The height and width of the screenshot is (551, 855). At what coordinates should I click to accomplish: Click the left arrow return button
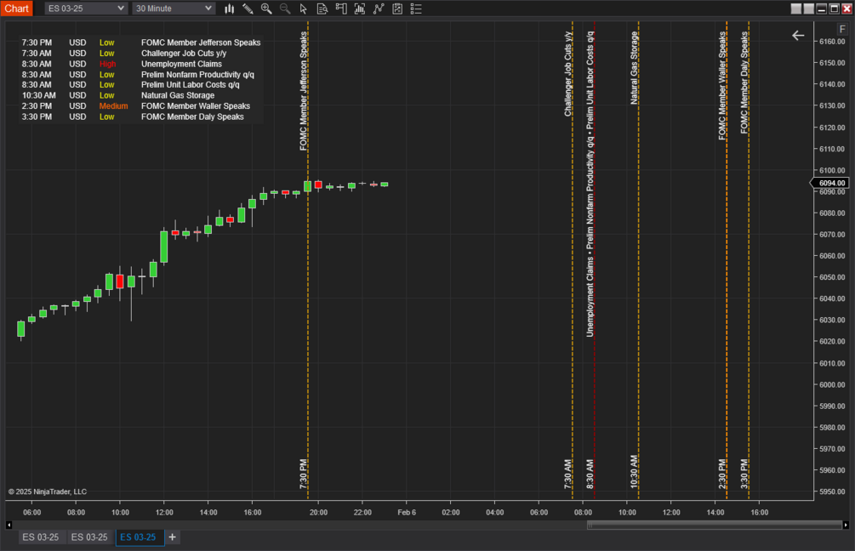click(798, 36)
